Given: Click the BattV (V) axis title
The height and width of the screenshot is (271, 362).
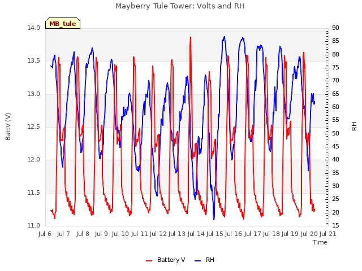Looking at the screenshot, I should click(x=8, y=126).
